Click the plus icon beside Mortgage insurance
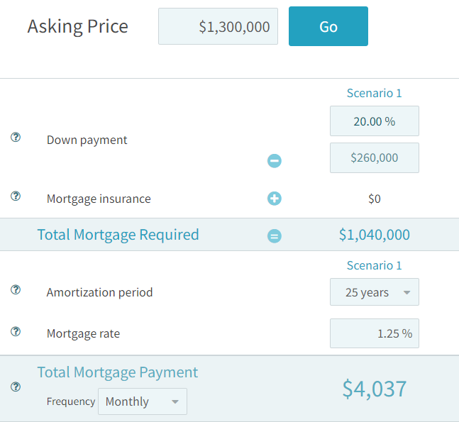459x422 pixels. (x=275, y=199)
